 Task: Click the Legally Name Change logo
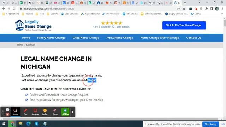click(x=33, y=25)
